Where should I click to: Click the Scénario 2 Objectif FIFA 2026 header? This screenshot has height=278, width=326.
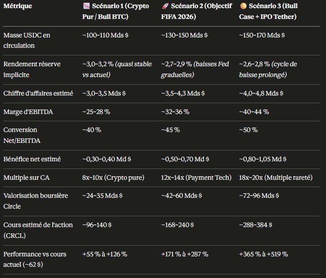196,11
